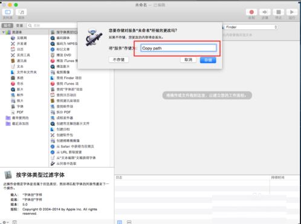Screen dimensions: 301x224
Task: Click the Don't Save (不存储) button
Action: point(118,60)
